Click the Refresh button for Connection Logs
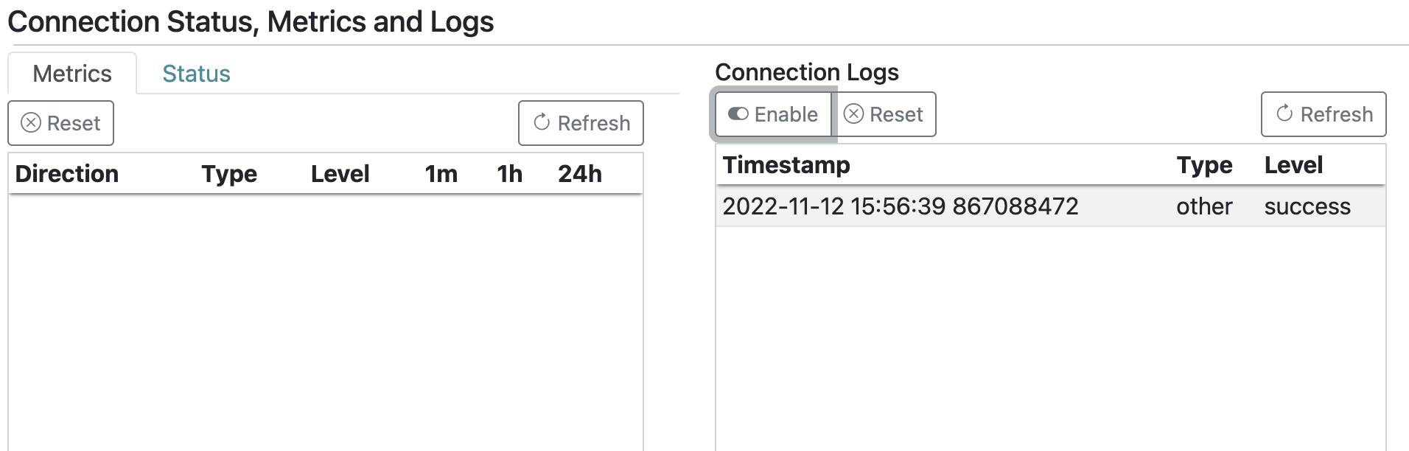Viewport: 1409px width, 451px height. tap(1323, 114)
